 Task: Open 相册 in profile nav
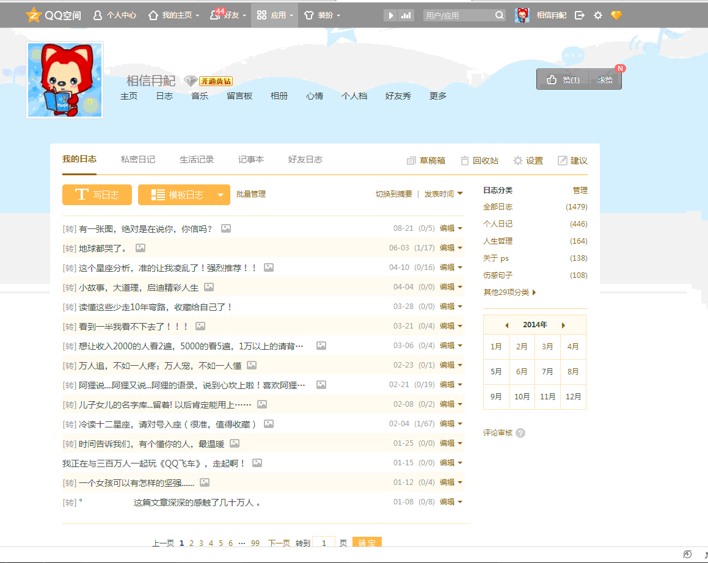[279, 96]
